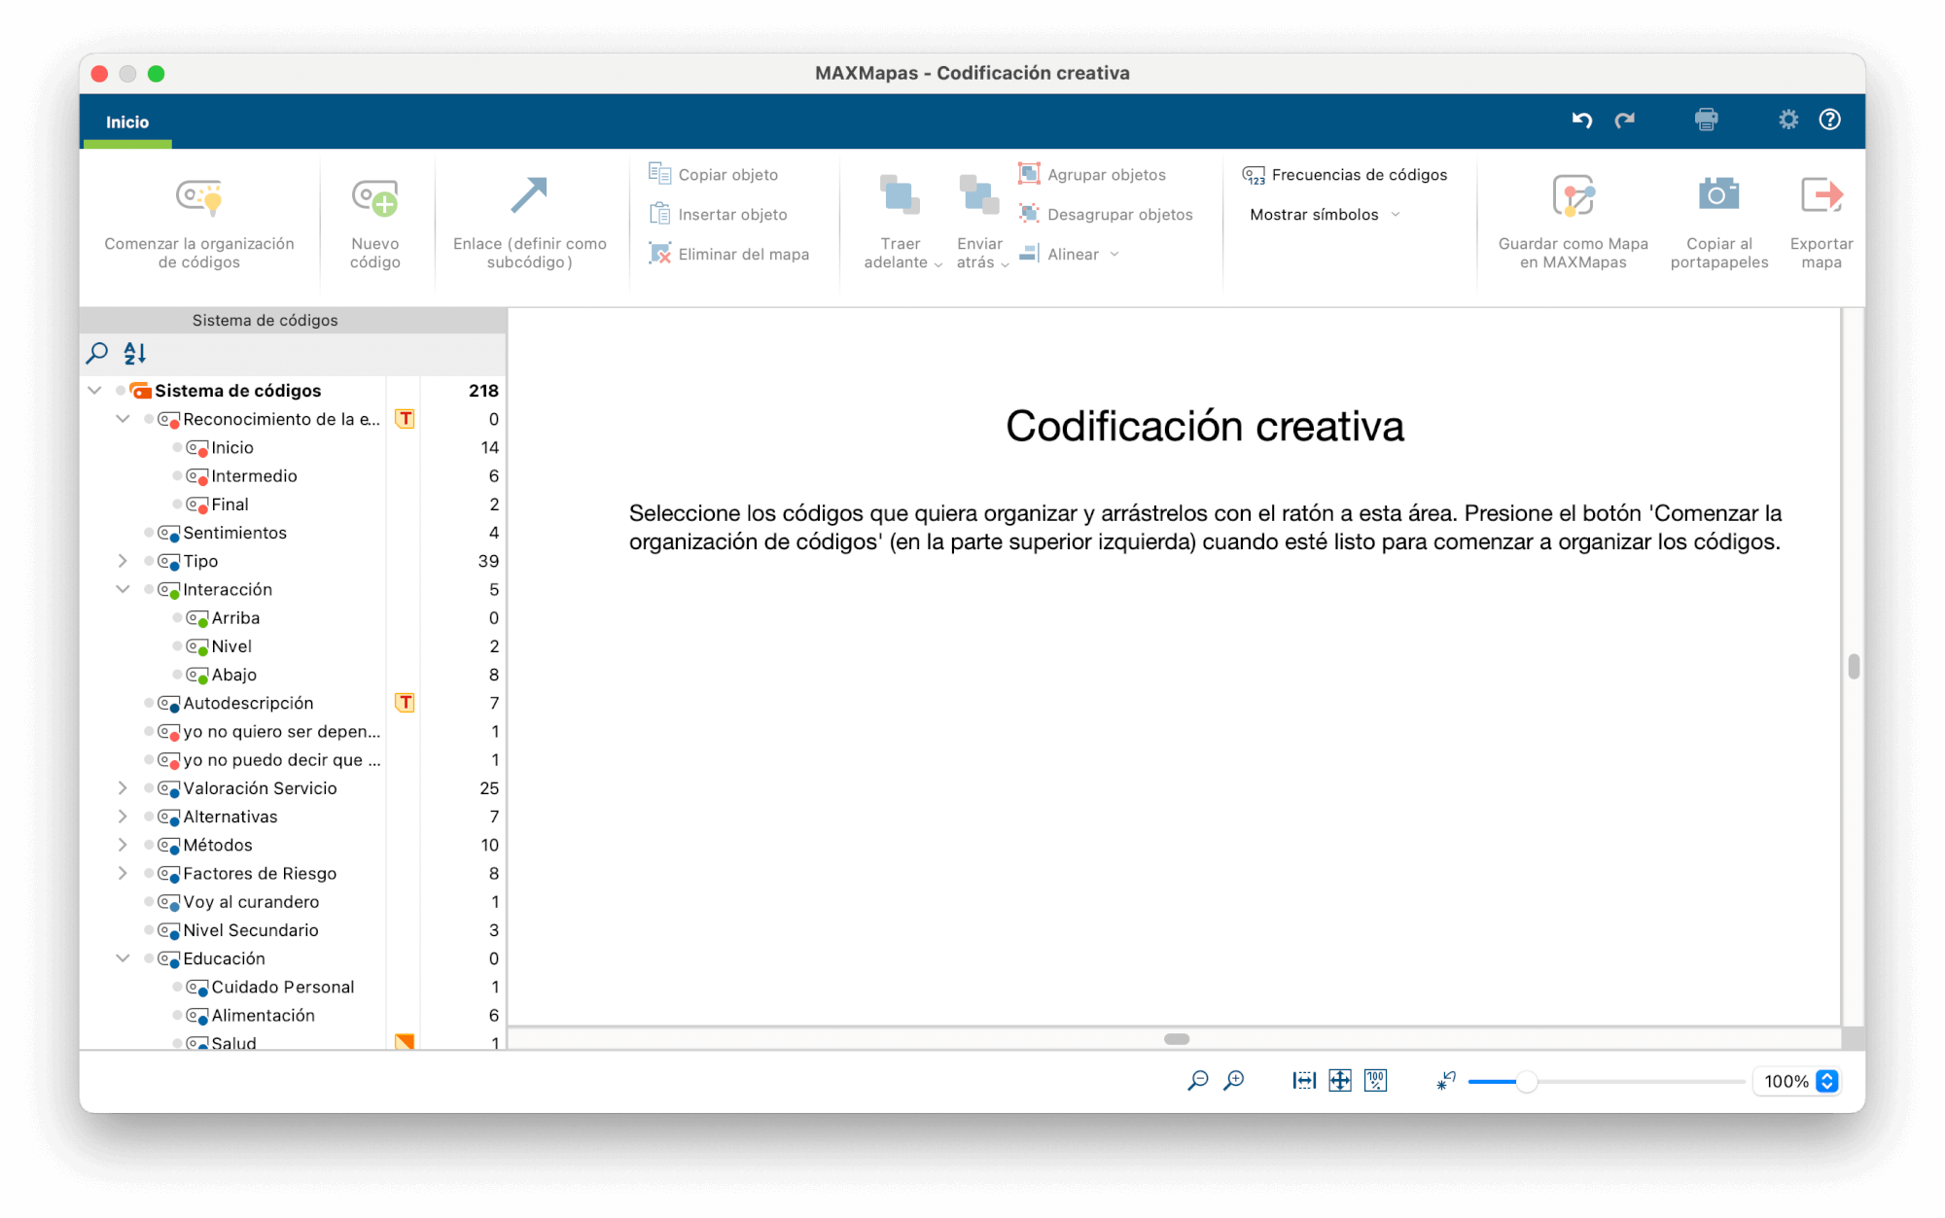Redo the last action
The image size is (1945, 1218).
1625,120
